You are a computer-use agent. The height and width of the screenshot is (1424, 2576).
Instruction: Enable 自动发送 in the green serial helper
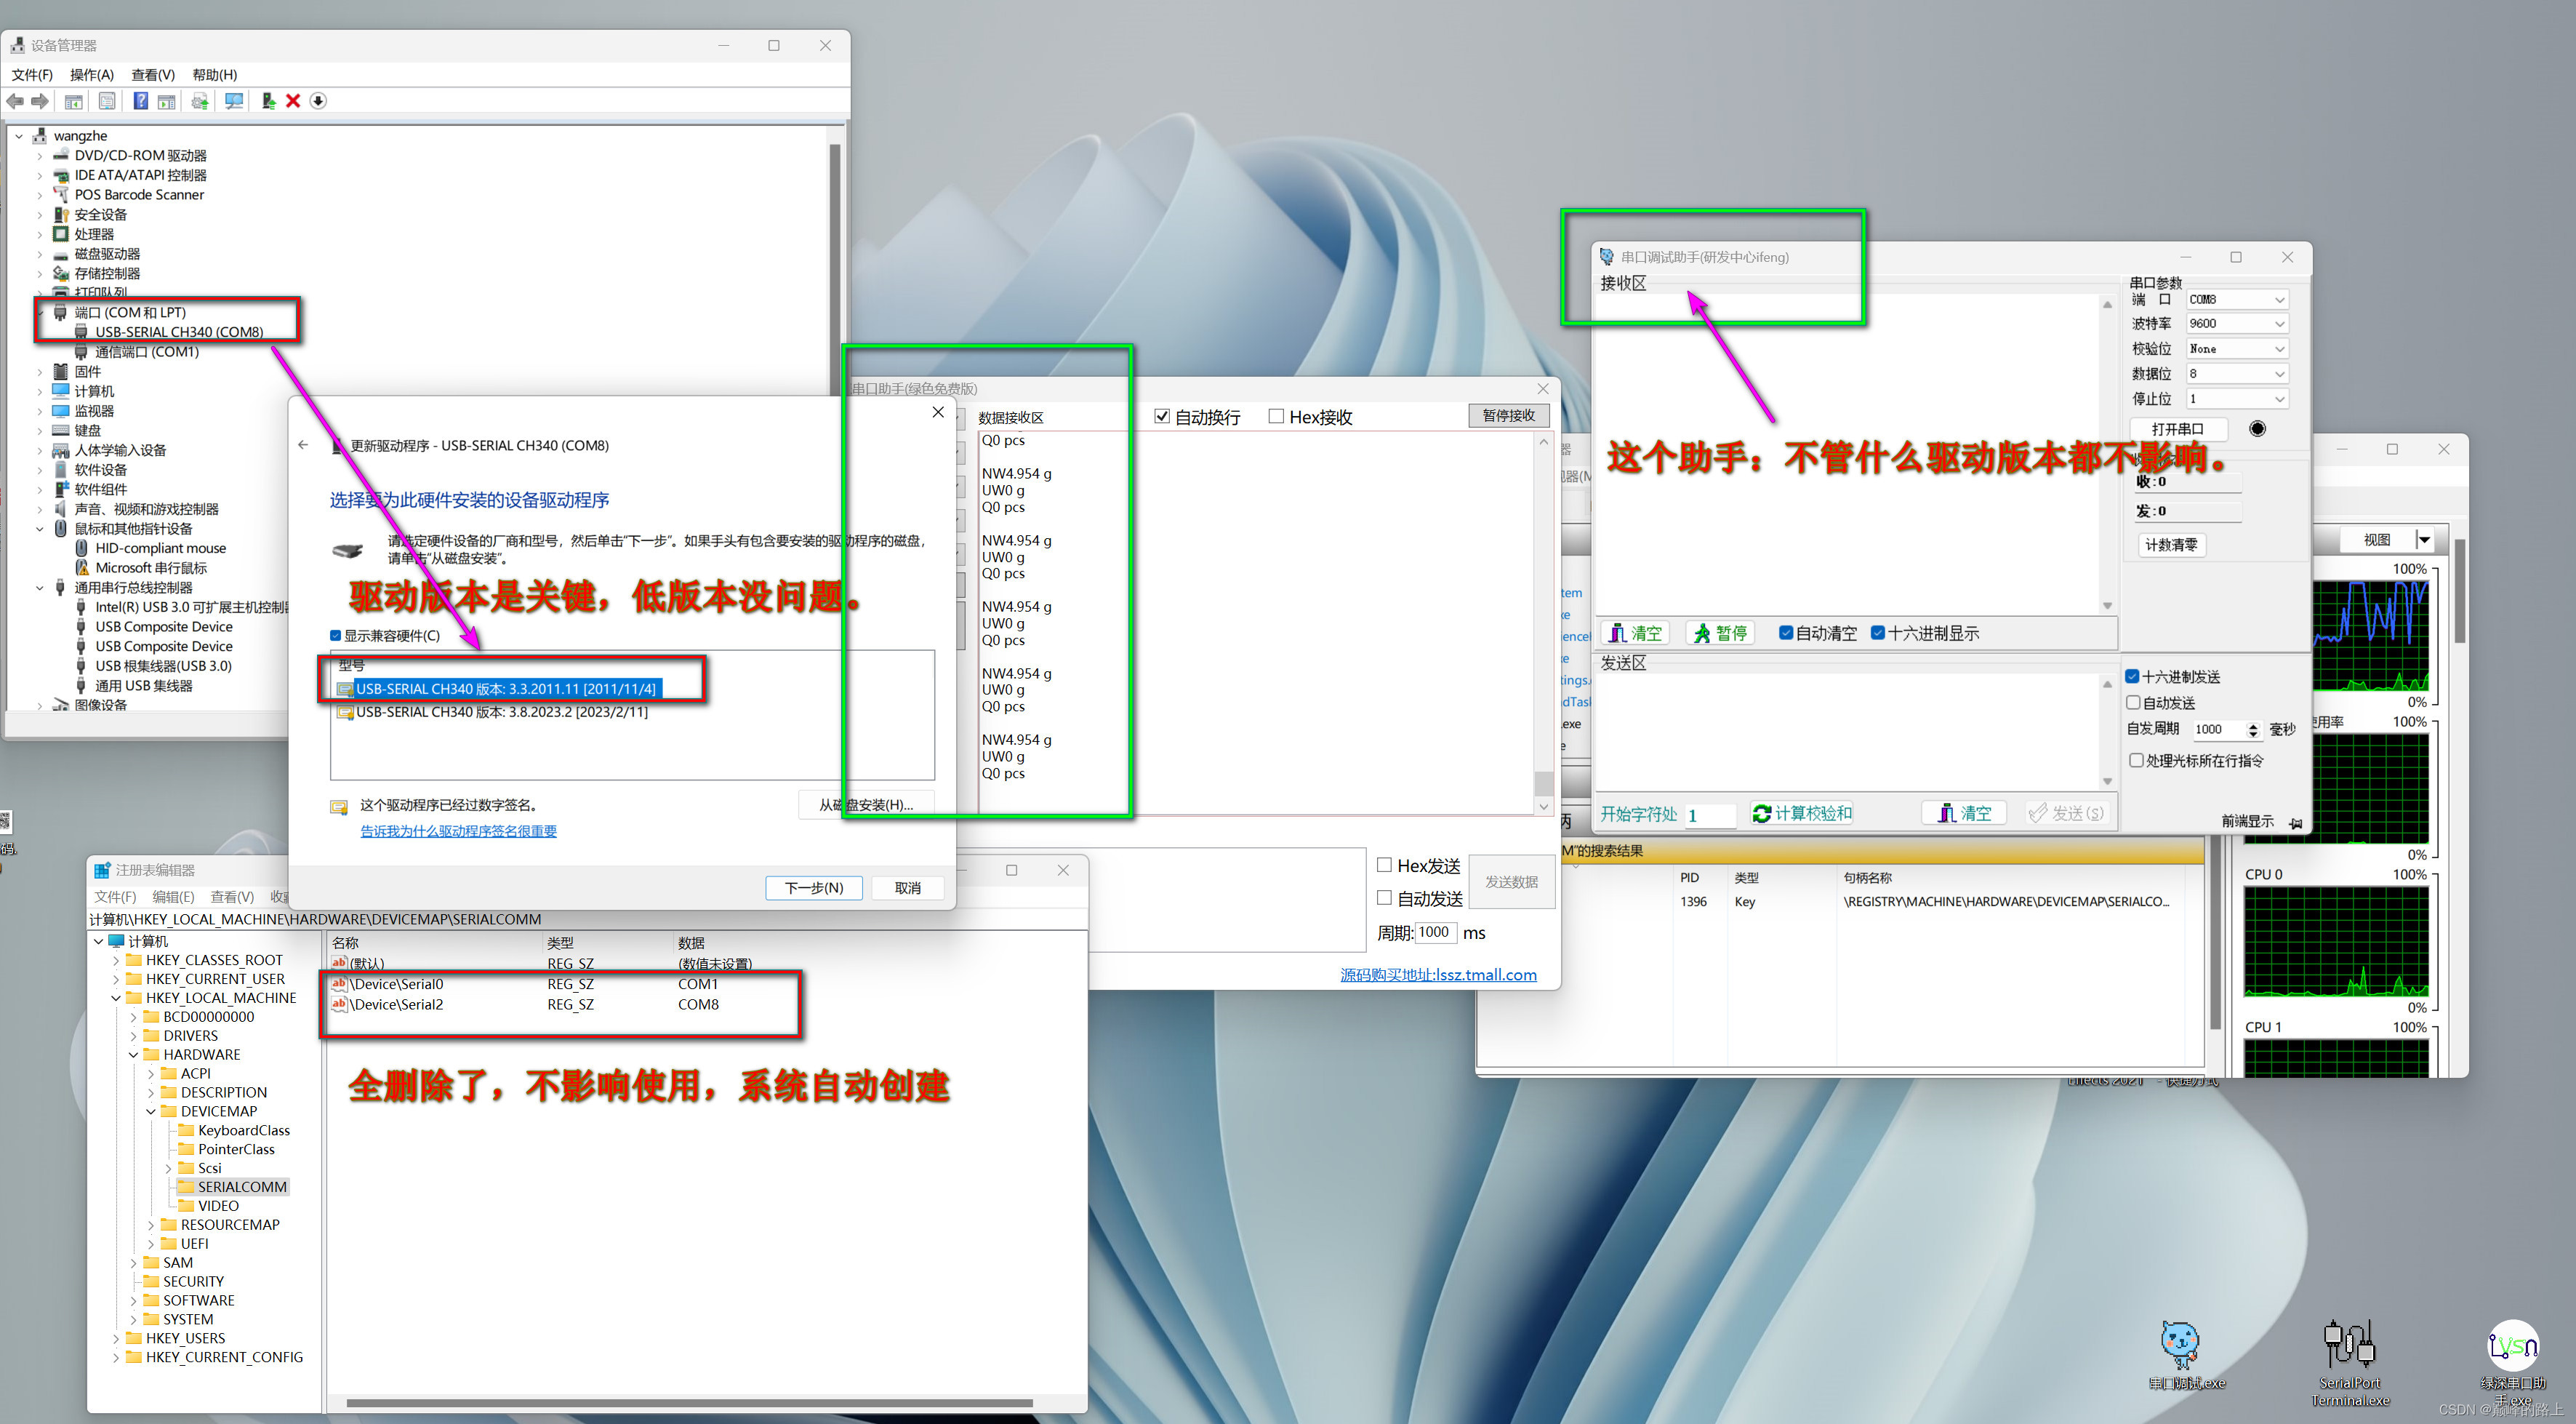click(x=1385, y=898)
